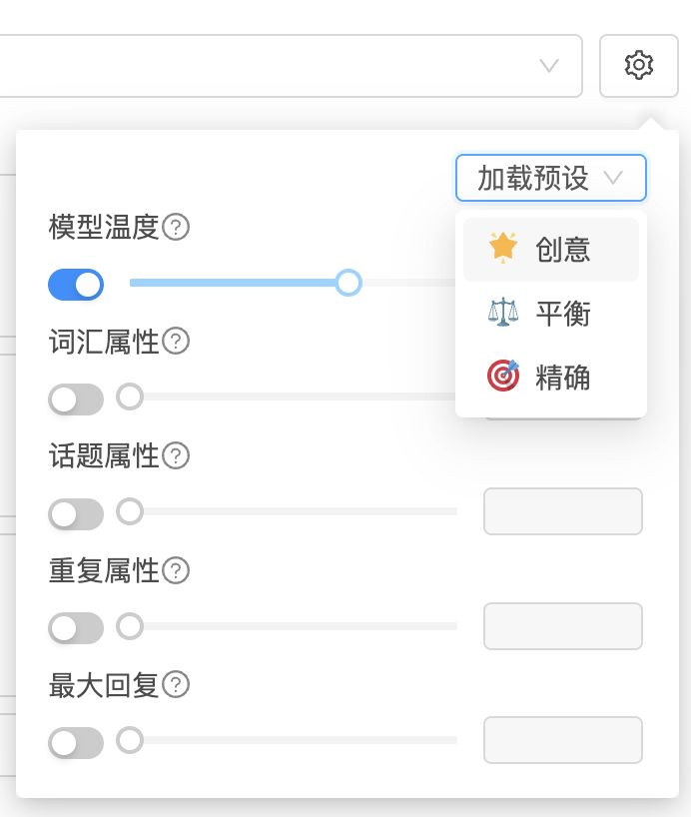The height and width of the screenshot is (817, 691).
Task: Click help icon next to 词汇属性
Action: click(x=176, y=342)
